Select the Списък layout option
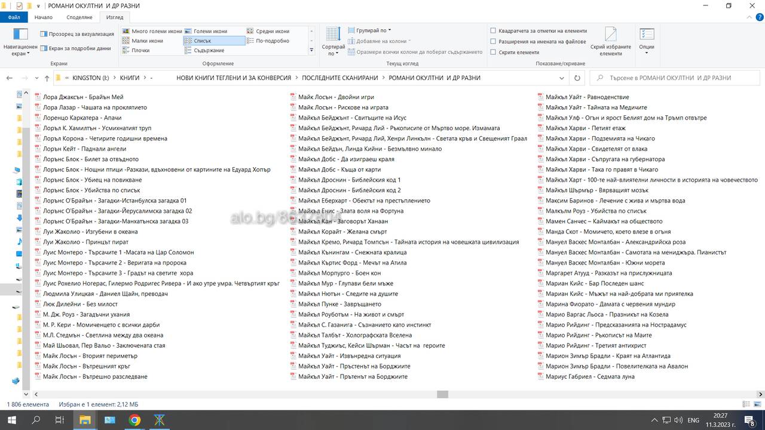The image size is (765, 430). click(214, 41)
